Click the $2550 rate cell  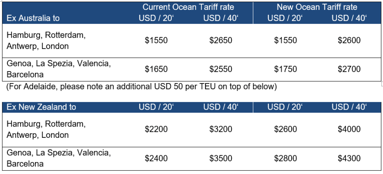221,69
